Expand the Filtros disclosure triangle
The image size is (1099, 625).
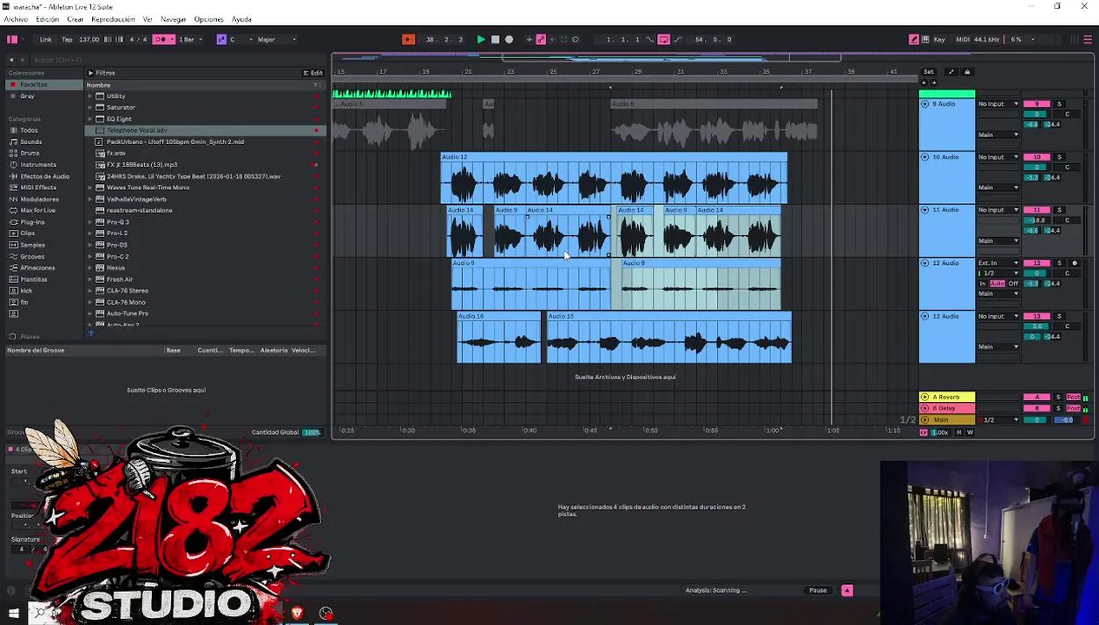click(90, 73)
